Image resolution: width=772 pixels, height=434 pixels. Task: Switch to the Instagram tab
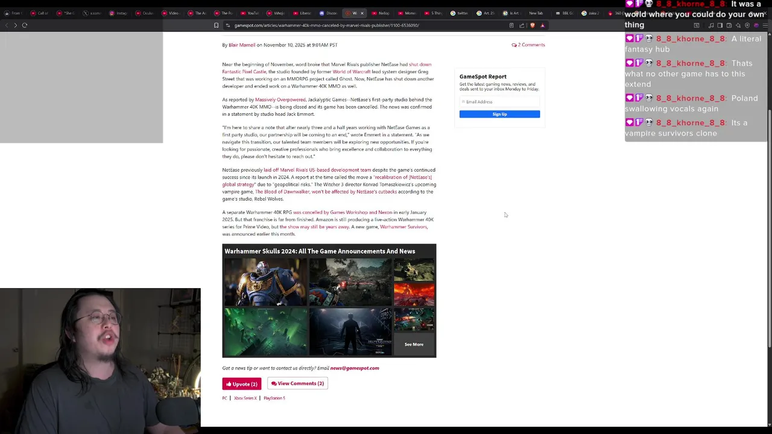click(x=118, y=13)
